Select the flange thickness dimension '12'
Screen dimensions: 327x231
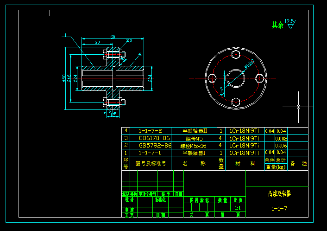pyautogui.click(x=113, y=115)
